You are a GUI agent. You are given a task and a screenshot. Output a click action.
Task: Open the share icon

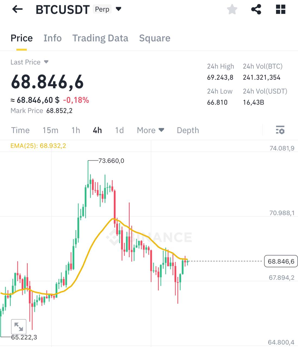click(x=256, y=9)
